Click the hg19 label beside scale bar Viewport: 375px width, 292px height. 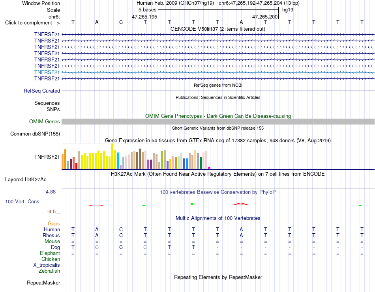[x=288, y=10]
